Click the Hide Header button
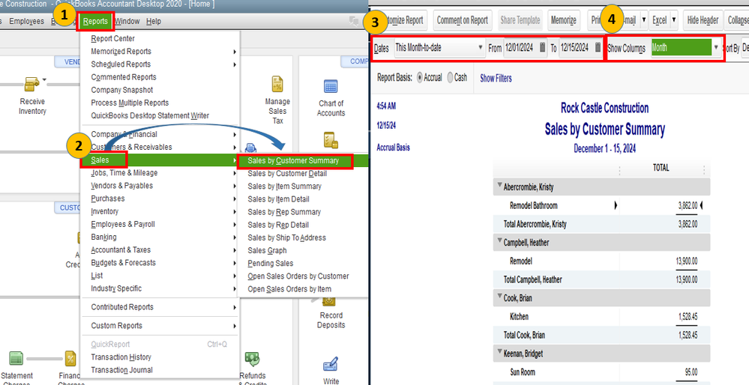The height and width of the screenshot is (385, 749). 703,20
